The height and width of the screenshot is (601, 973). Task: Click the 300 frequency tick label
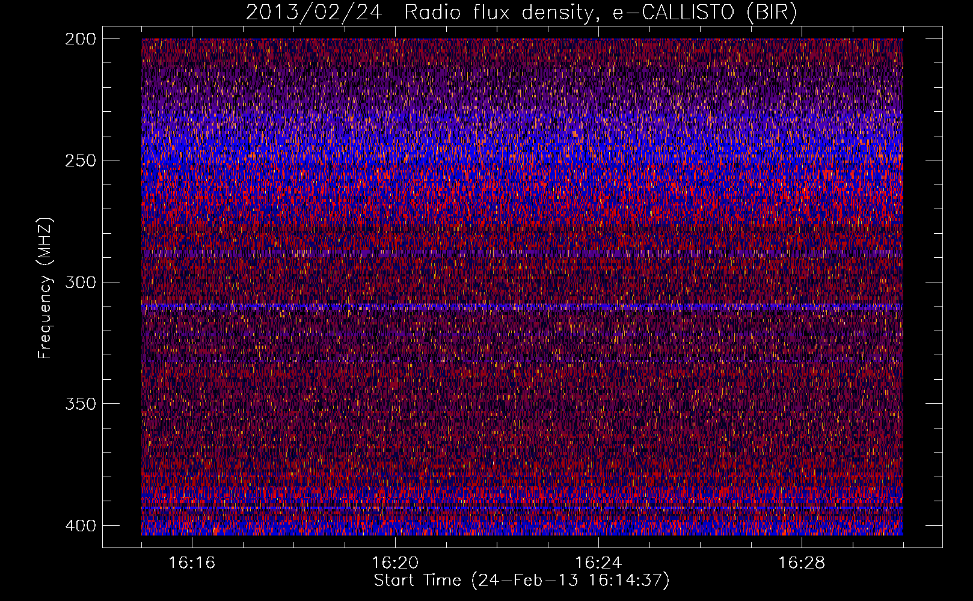[80, 282]
